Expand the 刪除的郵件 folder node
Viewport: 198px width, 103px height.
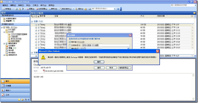[4, 43]
